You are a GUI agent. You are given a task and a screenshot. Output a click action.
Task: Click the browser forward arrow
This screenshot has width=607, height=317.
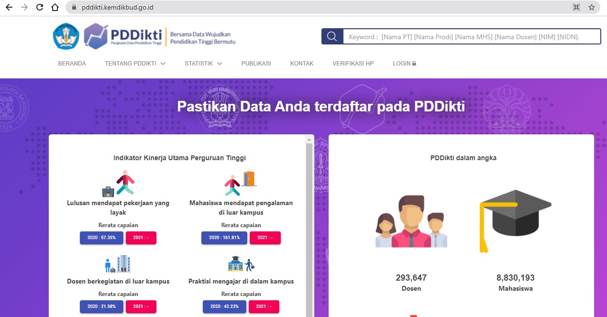coord(24,7)
